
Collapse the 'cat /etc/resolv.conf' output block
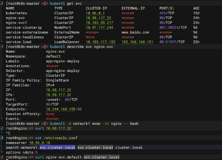point(1,138)
